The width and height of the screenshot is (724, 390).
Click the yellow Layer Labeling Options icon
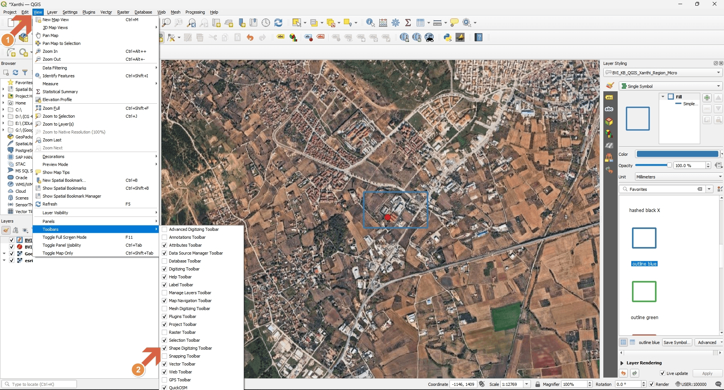pos(281,37)
